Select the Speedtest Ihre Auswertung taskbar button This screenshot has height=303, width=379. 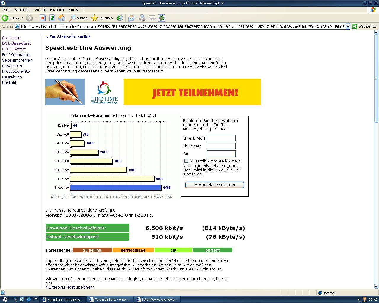click(x=62, y=299)
